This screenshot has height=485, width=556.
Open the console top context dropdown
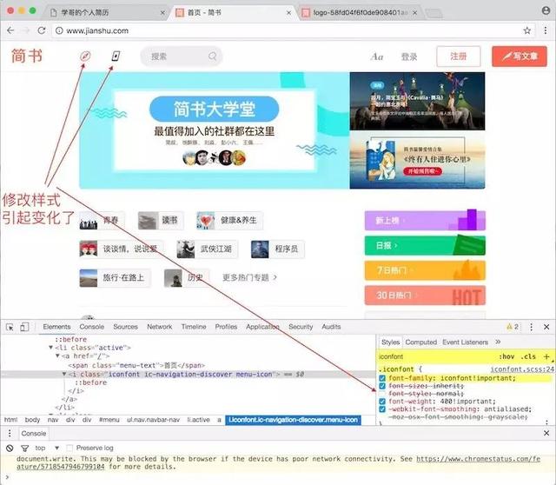click(x=47, y=448)
